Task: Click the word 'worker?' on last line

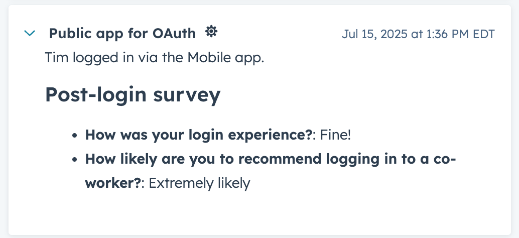Action: (113, 183)
